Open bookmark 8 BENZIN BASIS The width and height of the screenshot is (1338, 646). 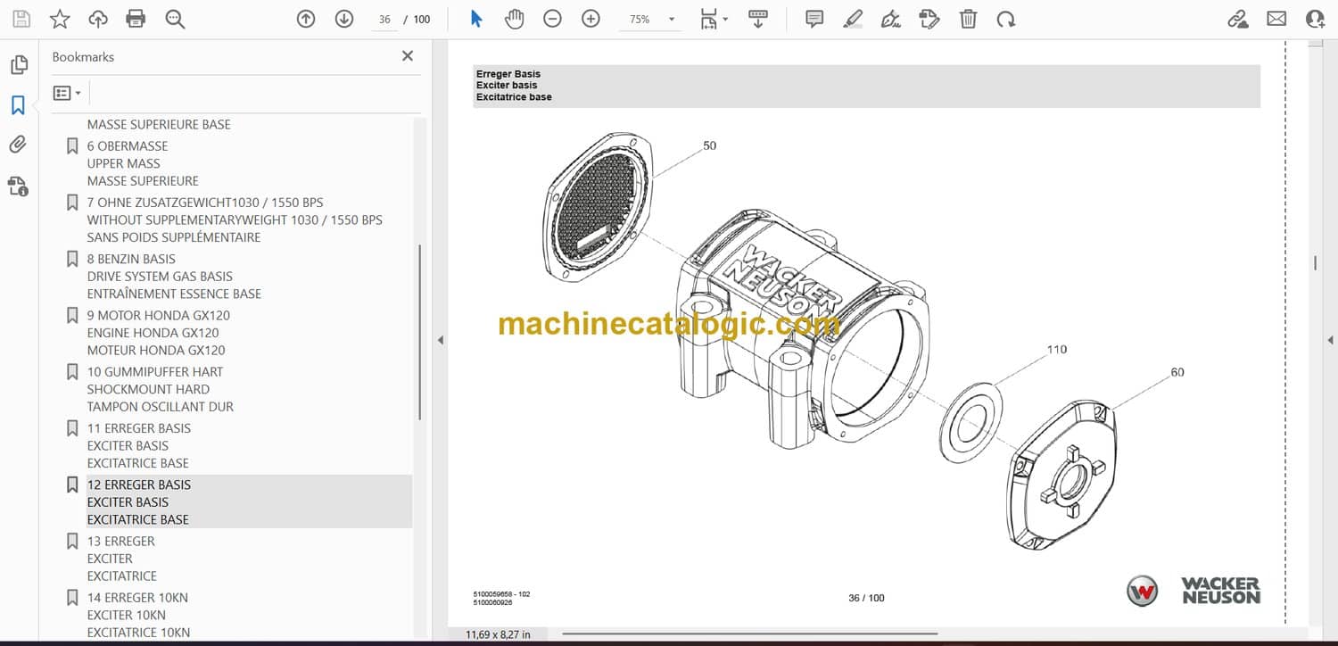tap(131, 259)
